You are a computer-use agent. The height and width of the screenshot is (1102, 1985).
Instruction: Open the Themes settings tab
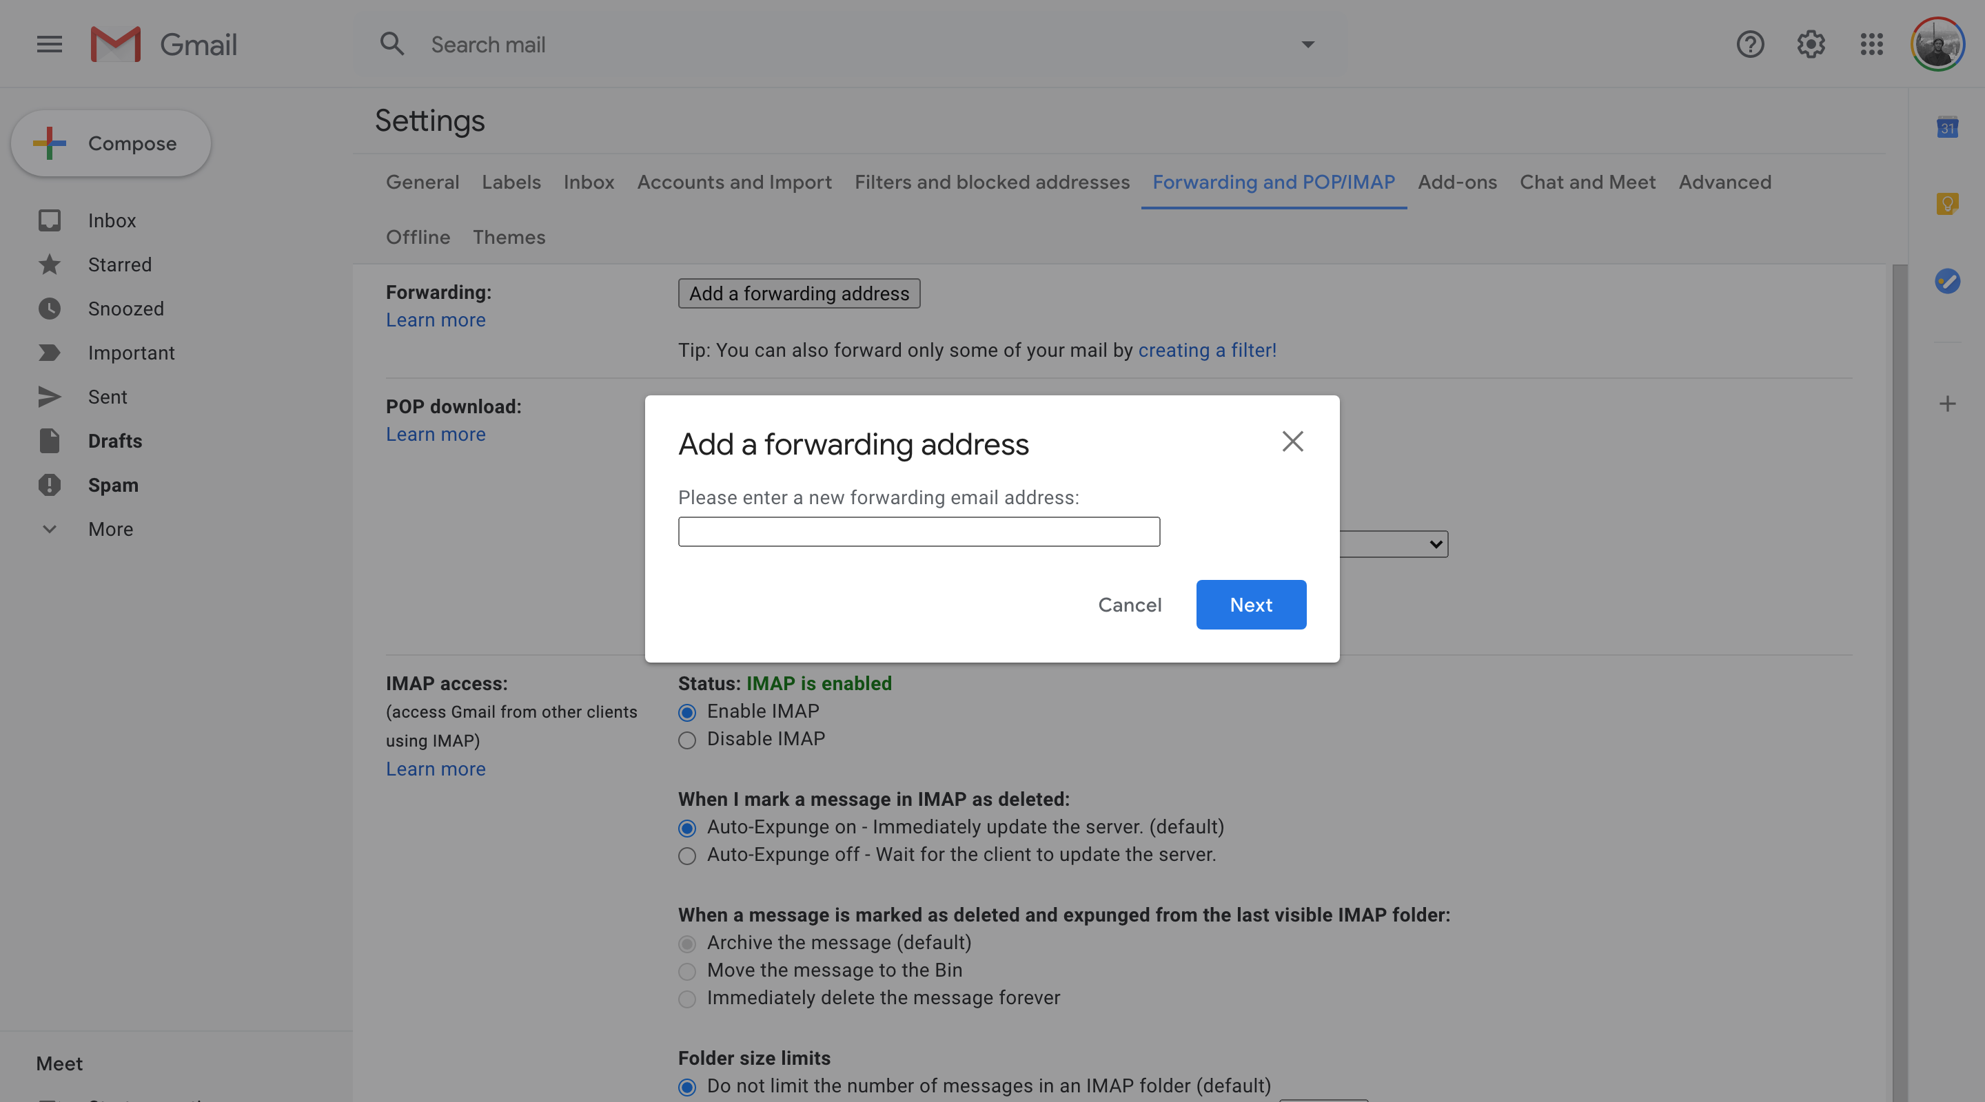coord(509,237)
